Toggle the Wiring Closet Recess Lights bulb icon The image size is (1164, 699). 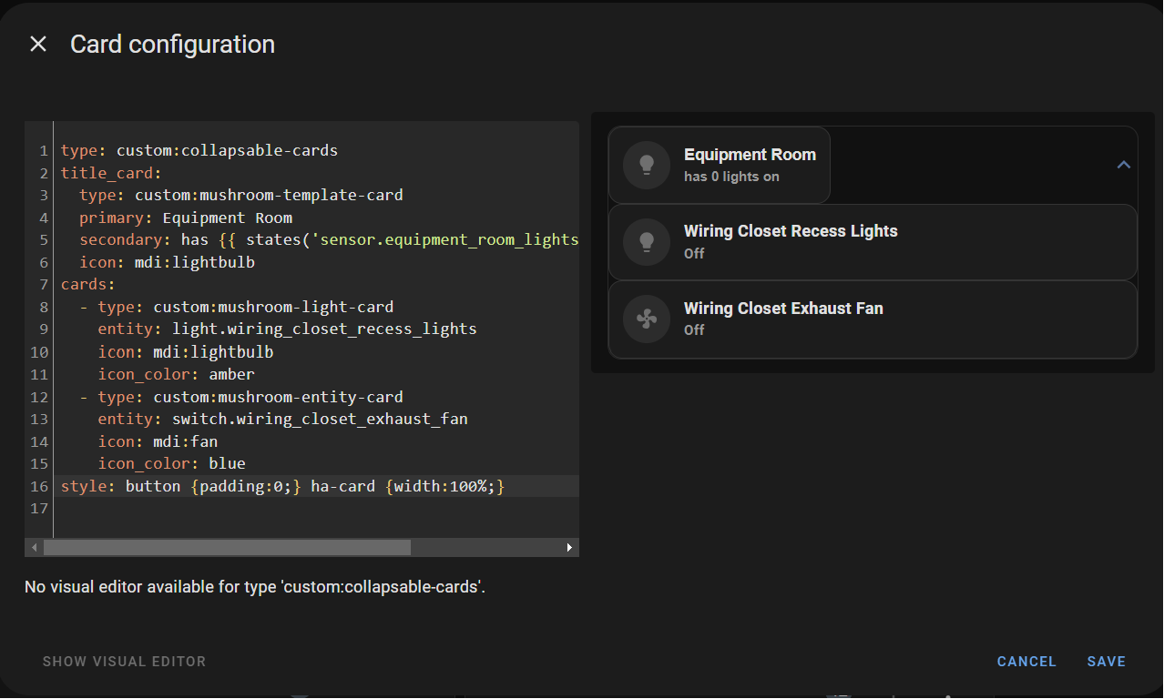click(x=647, y=241)
